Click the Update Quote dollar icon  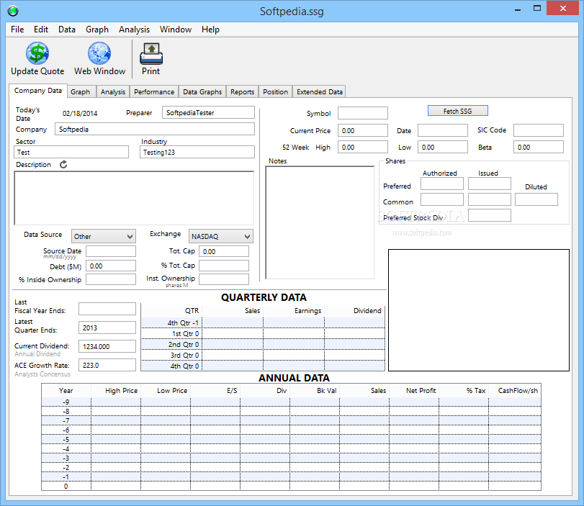click(x=37, y=53)
